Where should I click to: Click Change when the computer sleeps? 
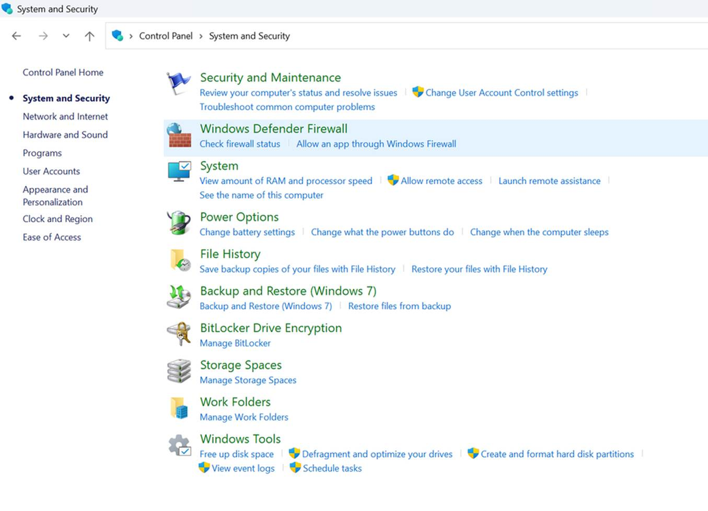[539, 232]
